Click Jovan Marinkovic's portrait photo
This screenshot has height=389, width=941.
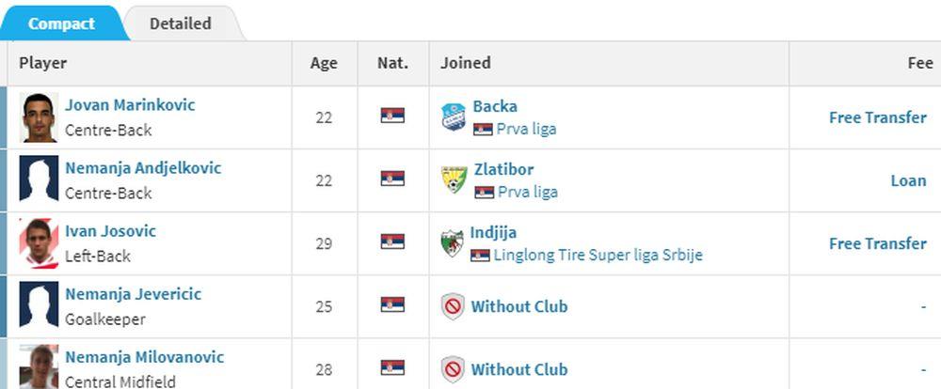[x=40, y=117]
